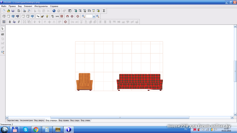Print the project using the printer icon
Image resolution: width=237 pixels, height=133 pixels.
tap(24, 11)
